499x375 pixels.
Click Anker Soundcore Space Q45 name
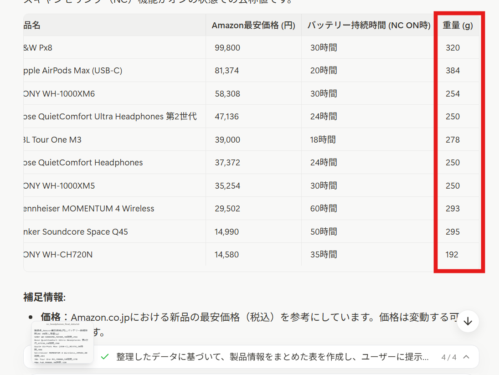coord(76,232)
